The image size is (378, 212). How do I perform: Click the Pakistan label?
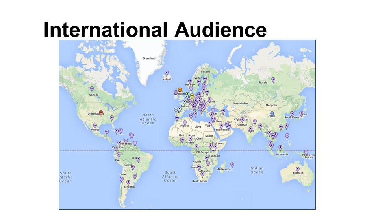coord(242,125)
